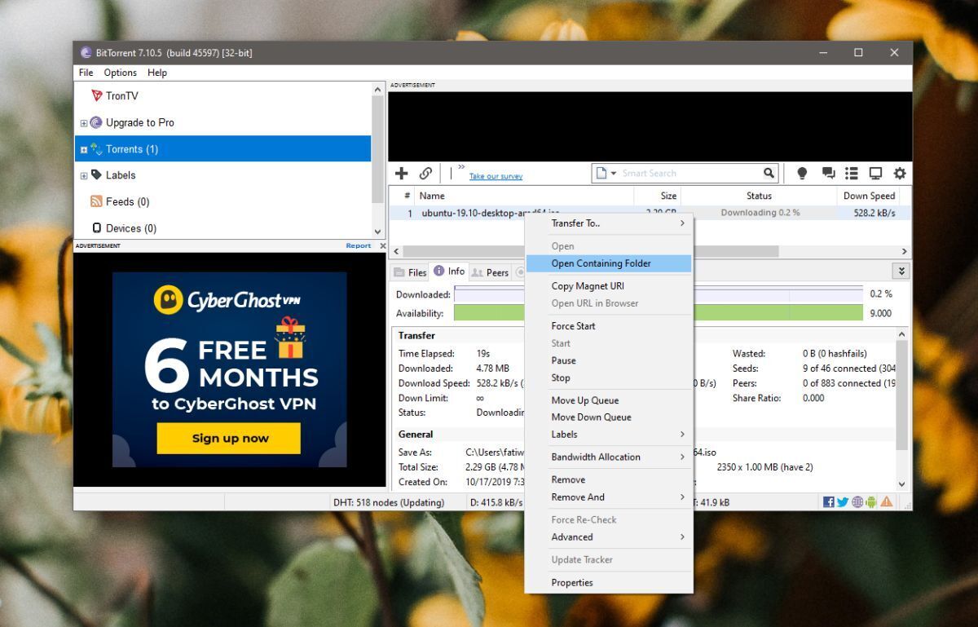Click the Labels tag icon in the sidebar
The width and height of the screenshot is (978, 627).
96,174
